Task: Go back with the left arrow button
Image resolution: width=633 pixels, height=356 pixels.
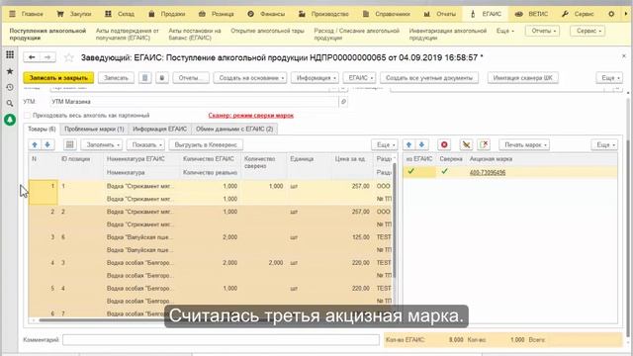Action: (x=32, y=57)
